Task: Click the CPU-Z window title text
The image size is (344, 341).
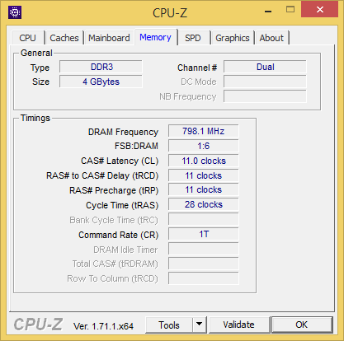Action: click(170, 12)
